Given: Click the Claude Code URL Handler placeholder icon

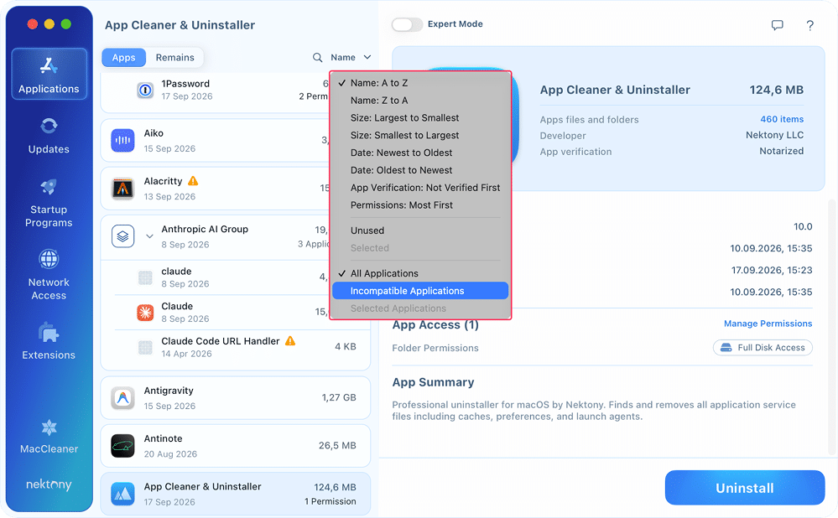Looking at the screenshot, I should [145, 347].
